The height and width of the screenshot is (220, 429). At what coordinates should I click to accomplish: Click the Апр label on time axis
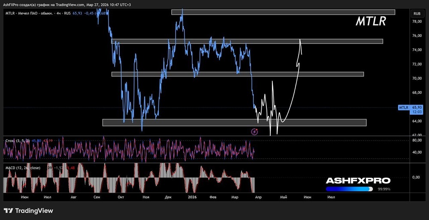pos(258,197)
